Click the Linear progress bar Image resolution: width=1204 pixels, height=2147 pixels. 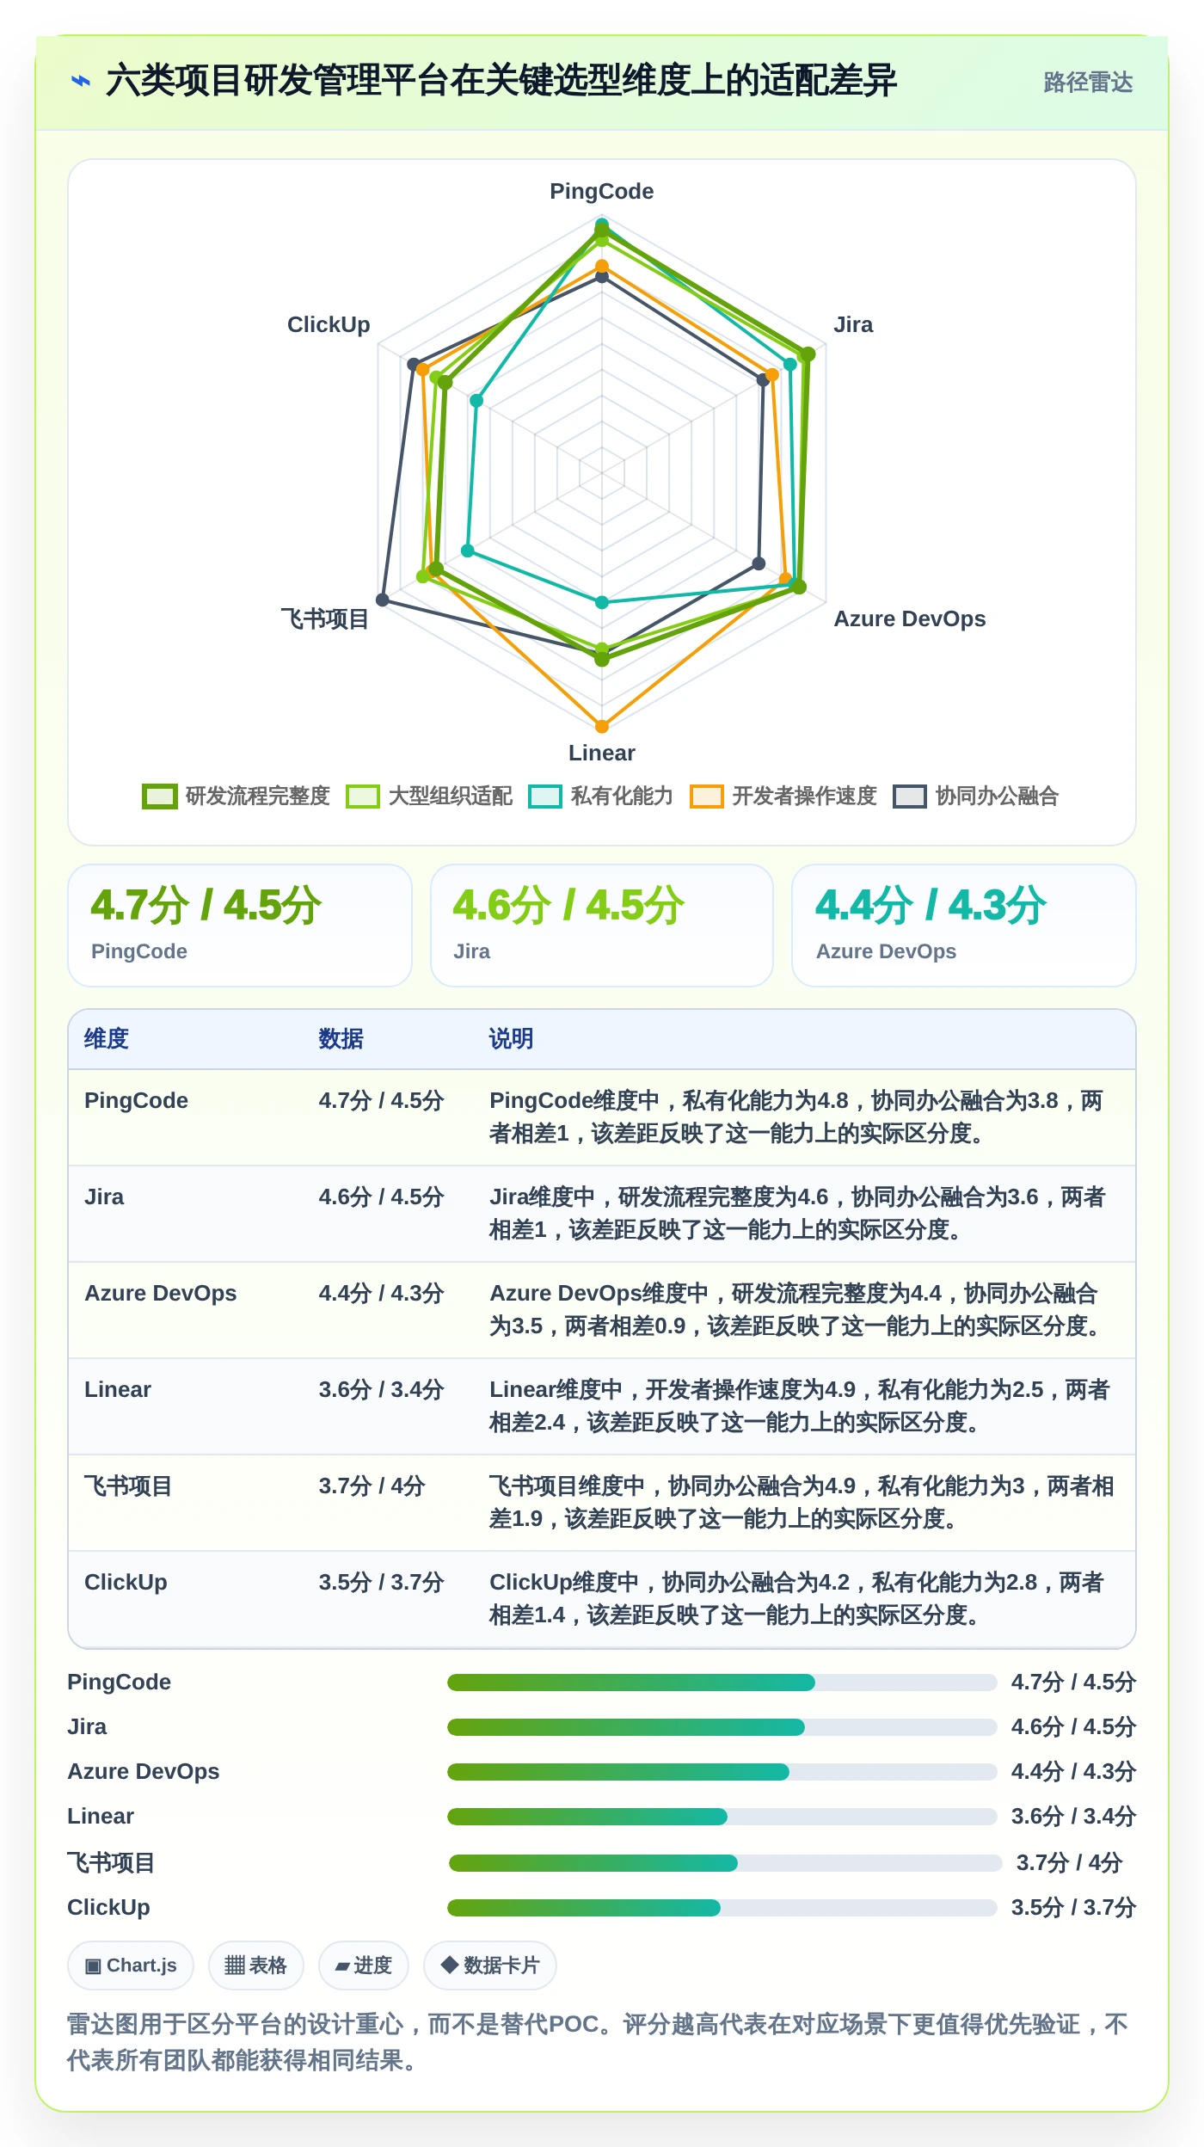click(x=722, y=1816)
